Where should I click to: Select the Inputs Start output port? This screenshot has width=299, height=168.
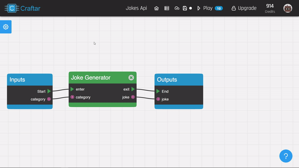point(49,91)
